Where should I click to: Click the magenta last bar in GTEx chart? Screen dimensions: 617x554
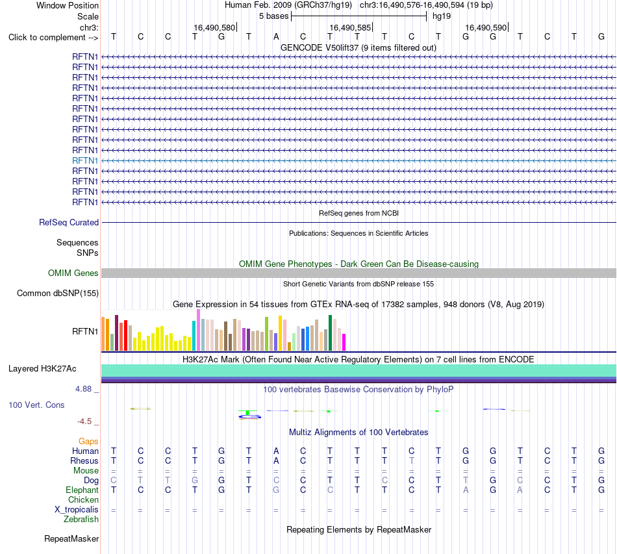(x=344, y=342)
